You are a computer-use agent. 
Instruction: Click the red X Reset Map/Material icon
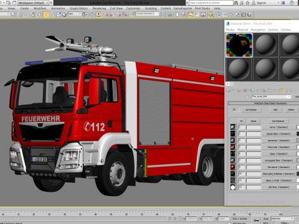[x=245, y=91]
